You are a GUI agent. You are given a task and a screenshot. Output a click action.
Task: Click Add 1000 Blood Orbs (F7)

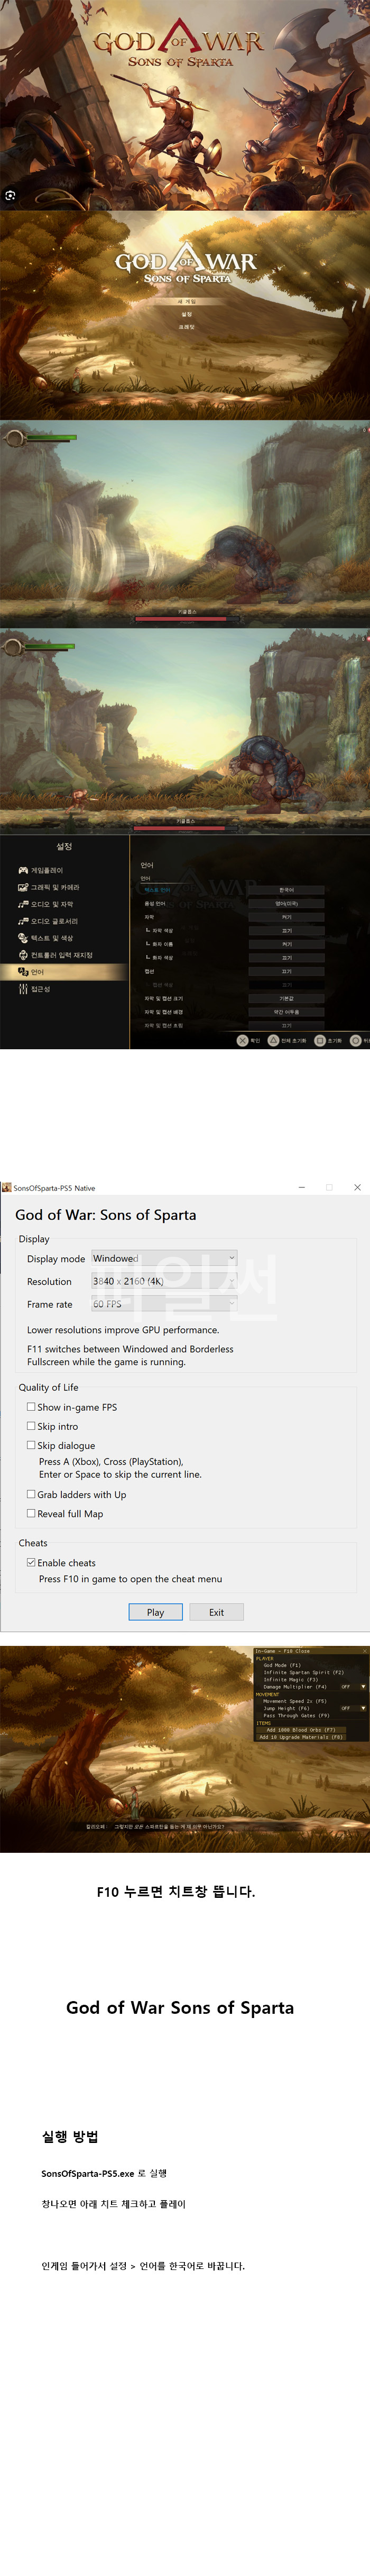300,1729
